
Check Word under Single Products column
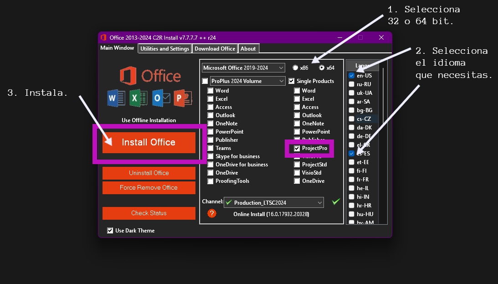click(297, 91)
